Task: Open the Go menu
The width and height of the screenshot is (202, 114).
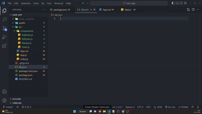Action: click(x=43, y=3)
